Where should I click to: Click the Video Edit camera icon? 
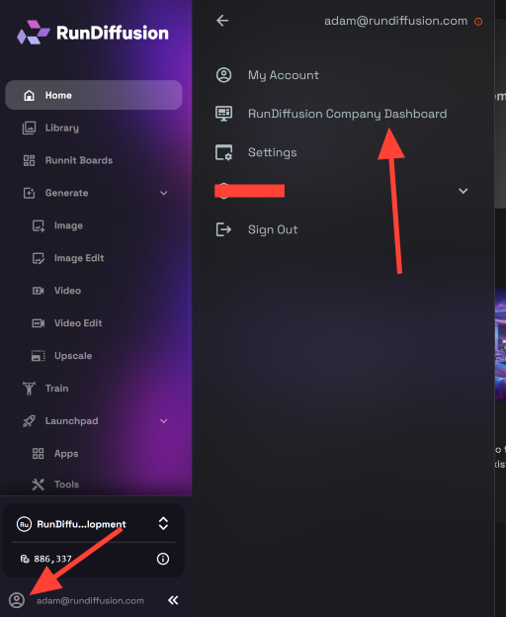(x=39, y=323)
